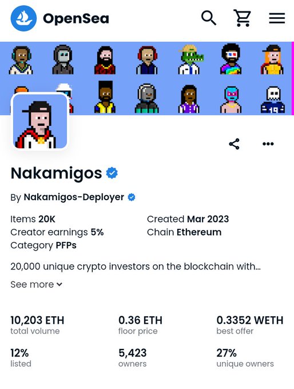Select the Nakamigos profile avatar image
294x389 pixels.
pos(40,121)
